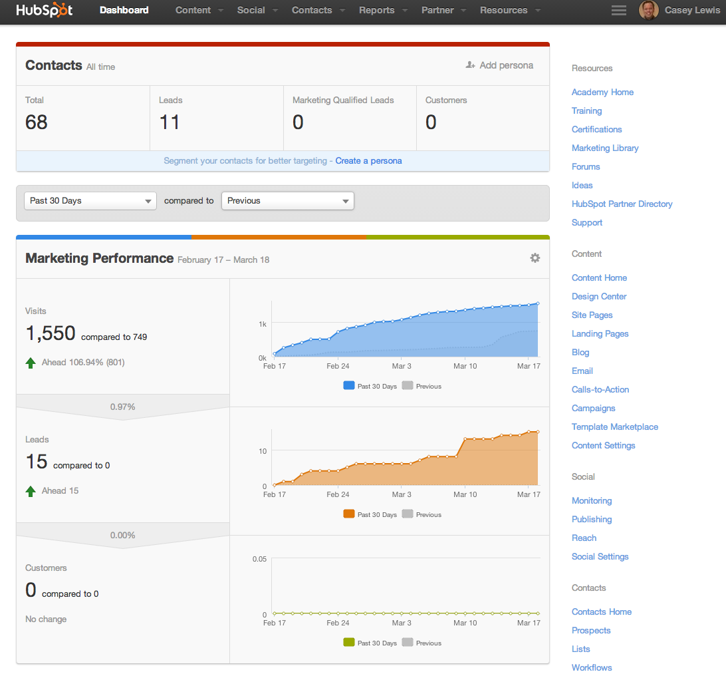Click Casey Lewis profile avatar

(648, 10)
